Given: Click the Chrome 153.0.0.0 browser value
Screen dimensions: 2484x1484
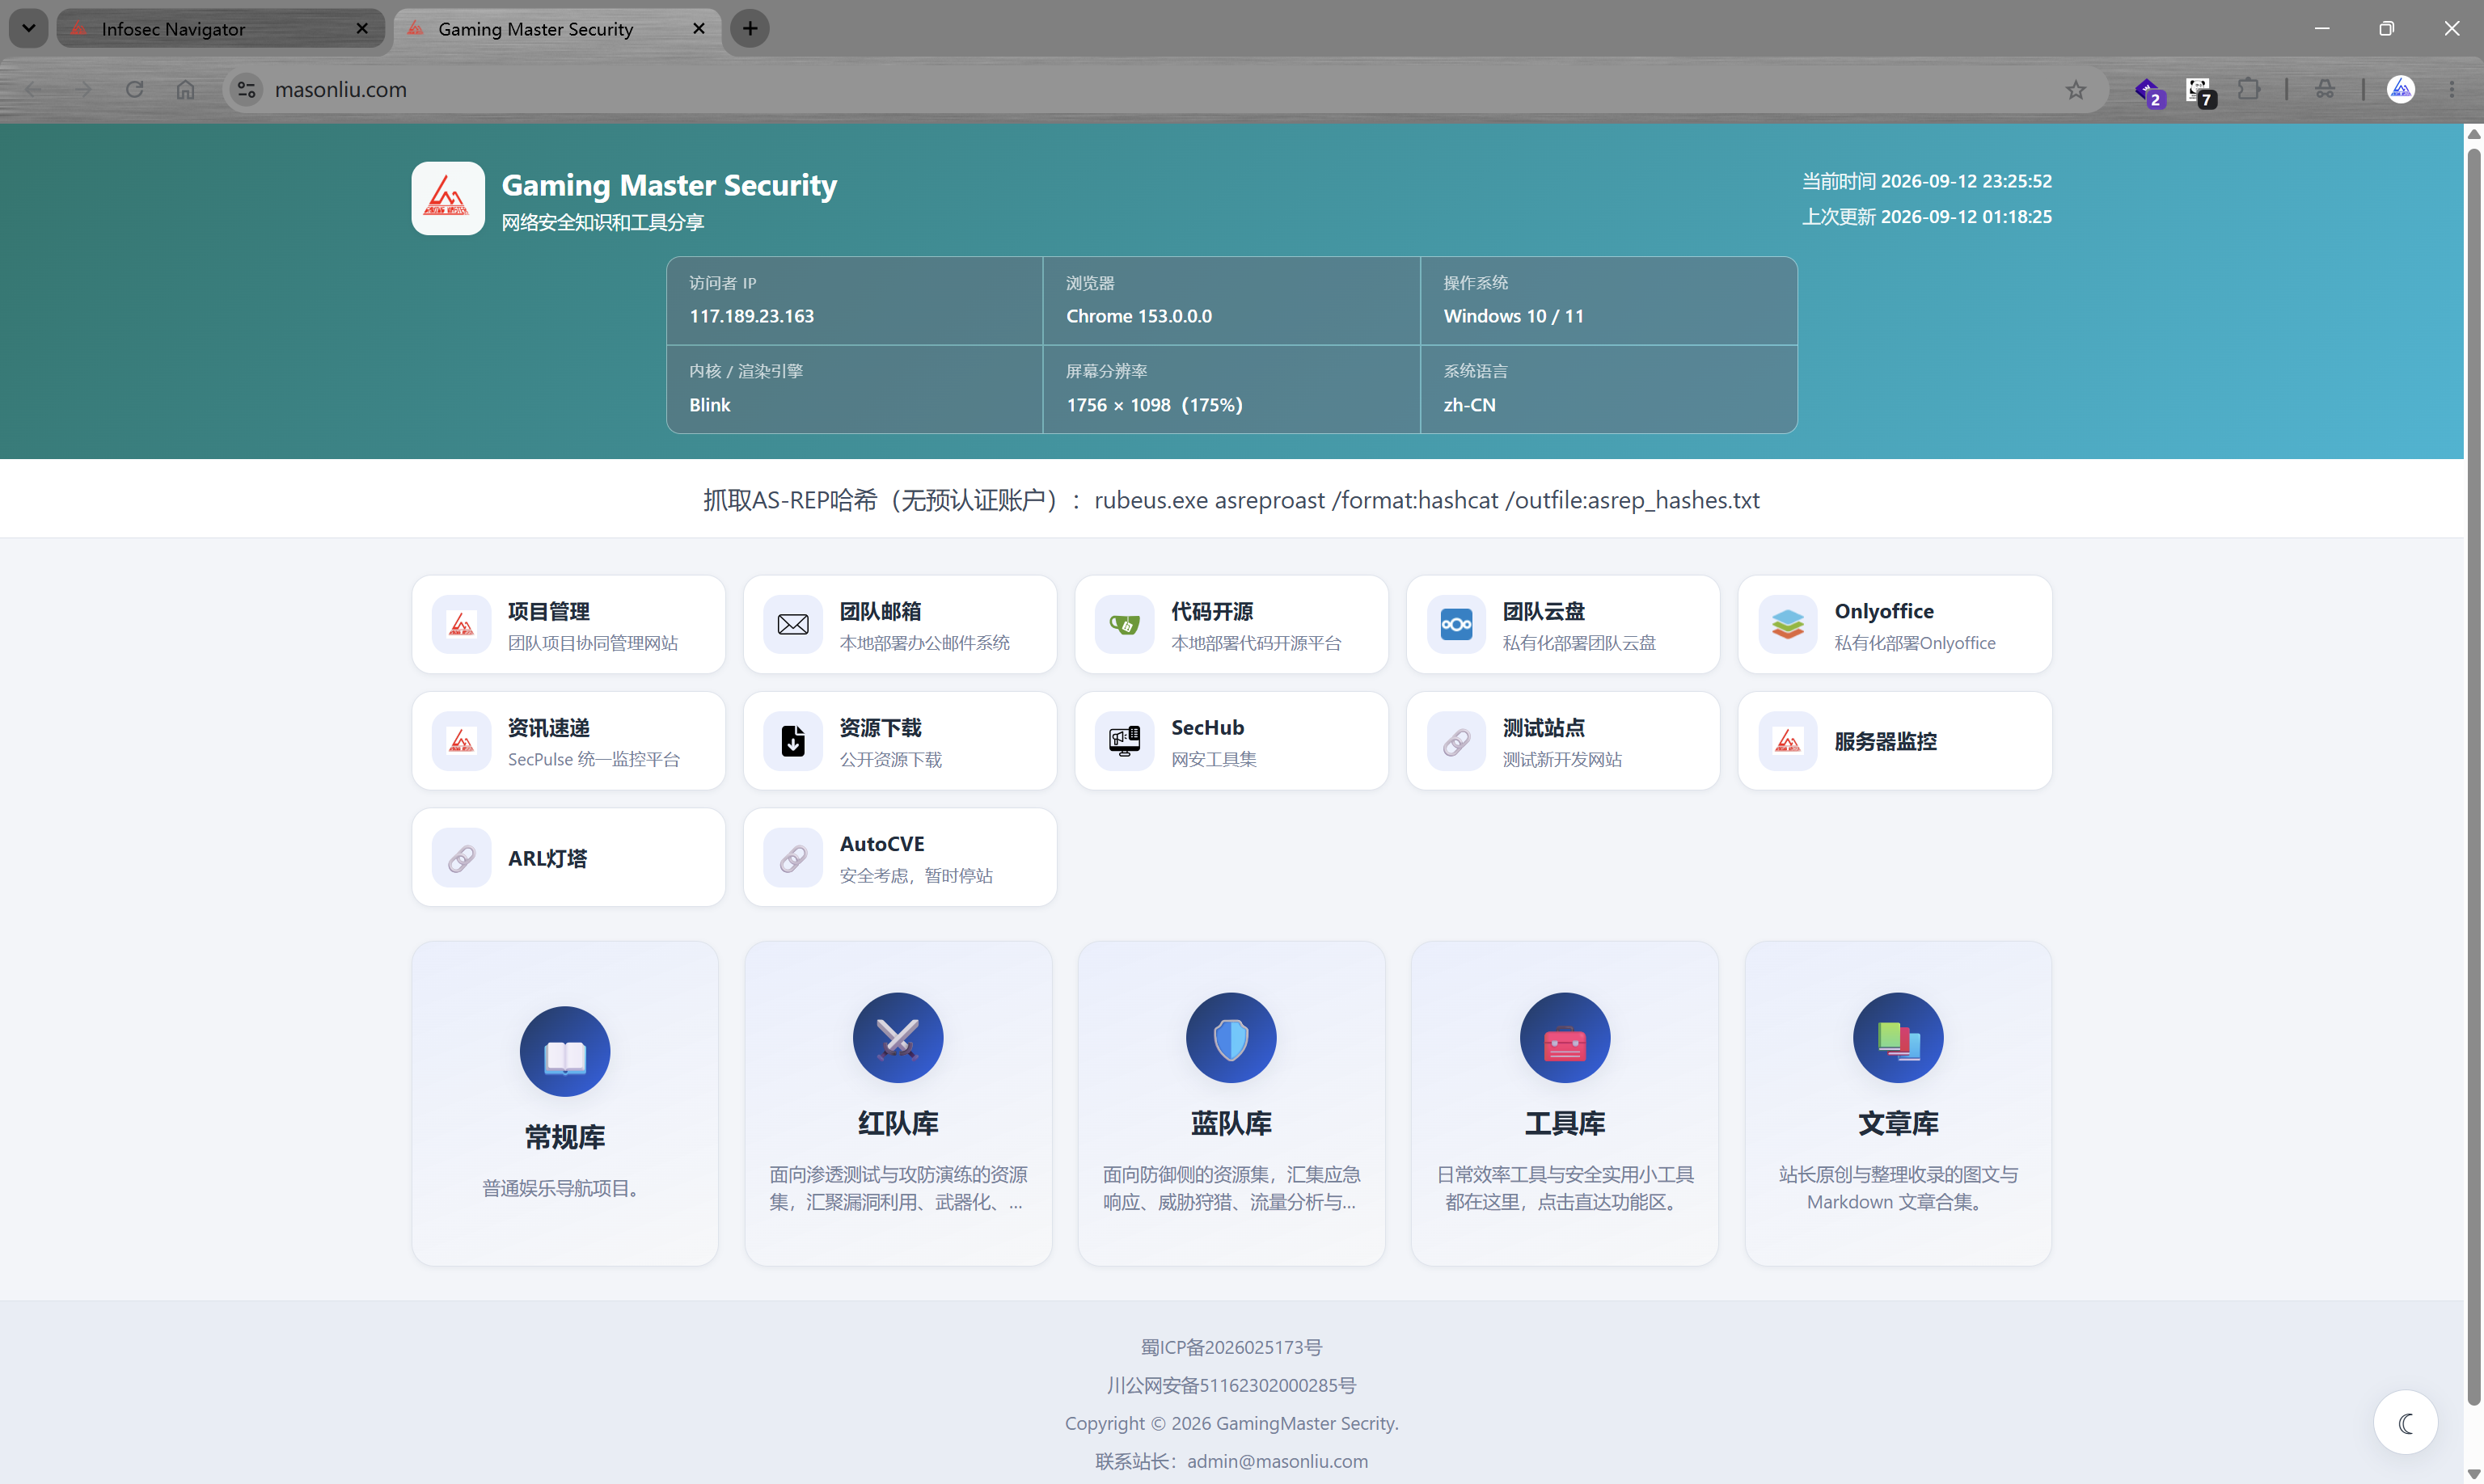Looking at the screenshot, I should (x=1138, y=316).
